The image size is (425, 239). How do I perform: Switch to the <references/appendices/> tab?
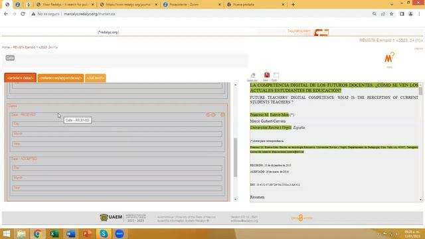[x=60, y=78]
